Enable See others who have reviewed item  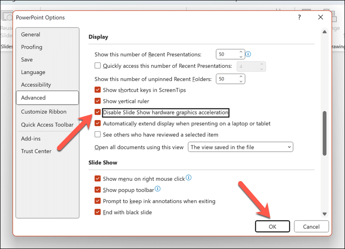point(98,135)
